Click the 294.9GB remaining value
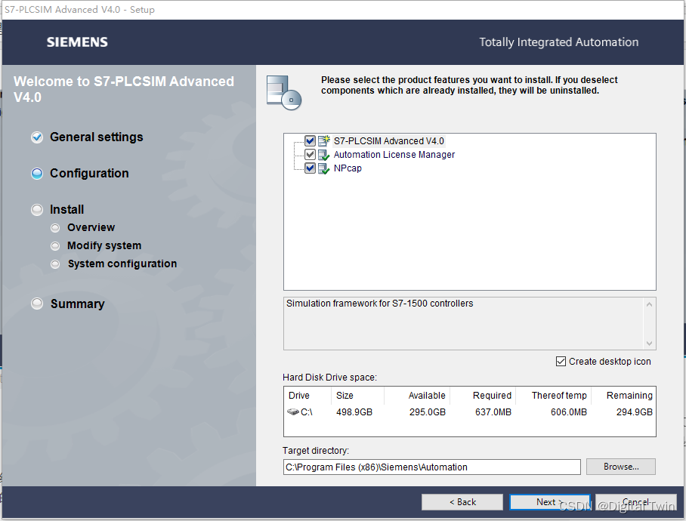This screenshot has height=521, width=686. (x=635, y=412)
